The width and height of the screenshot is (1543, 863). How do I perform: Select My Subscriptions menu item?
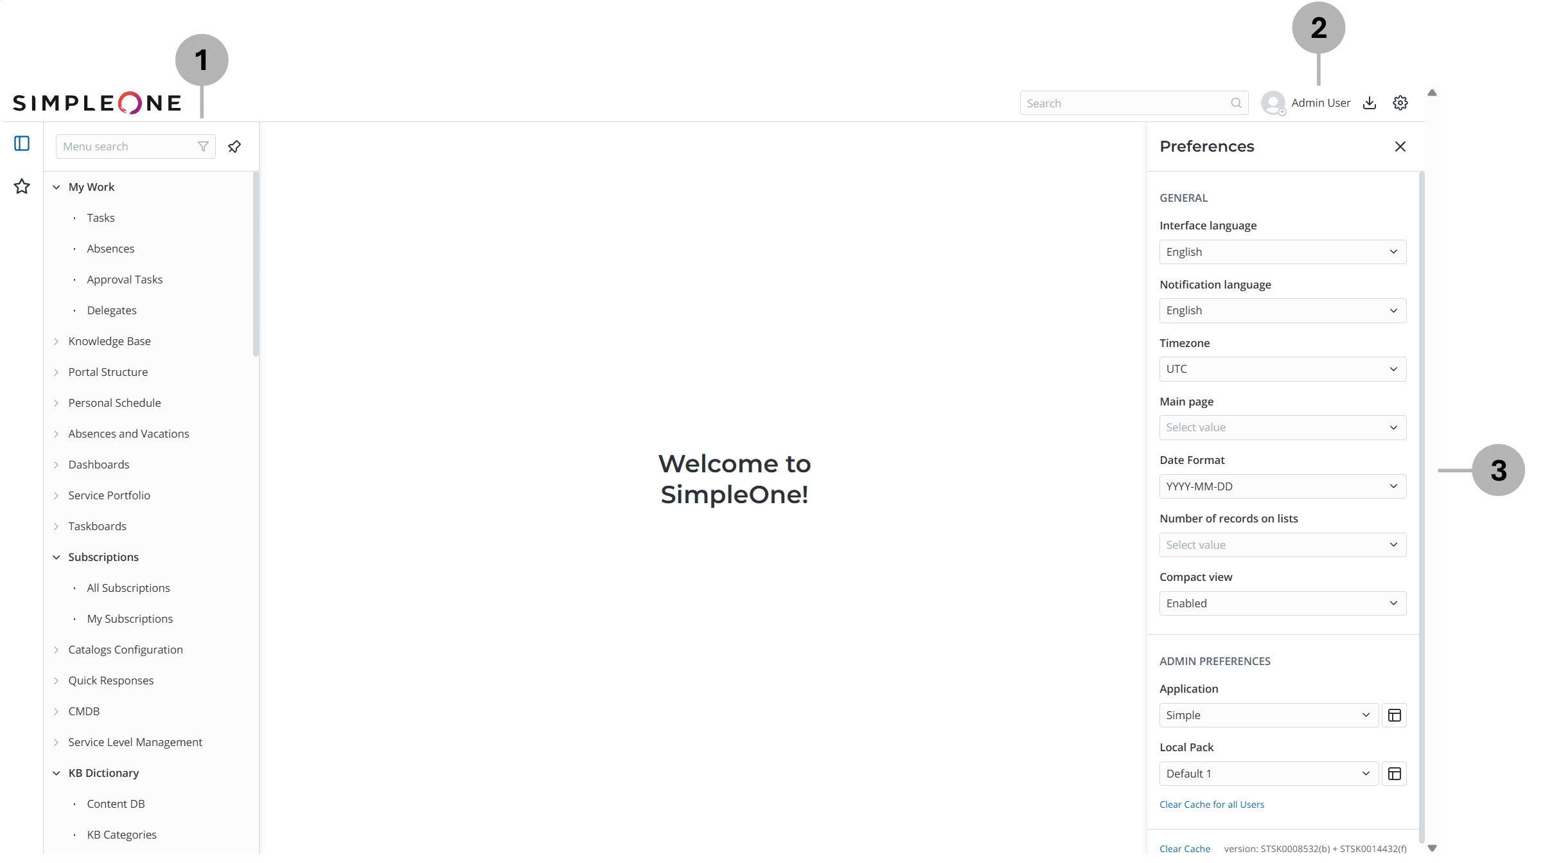coord(130,619)
